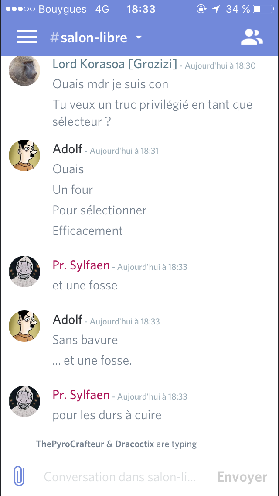Tap the cartoon avatar beside "Sans bavure"

click(24, 326)
